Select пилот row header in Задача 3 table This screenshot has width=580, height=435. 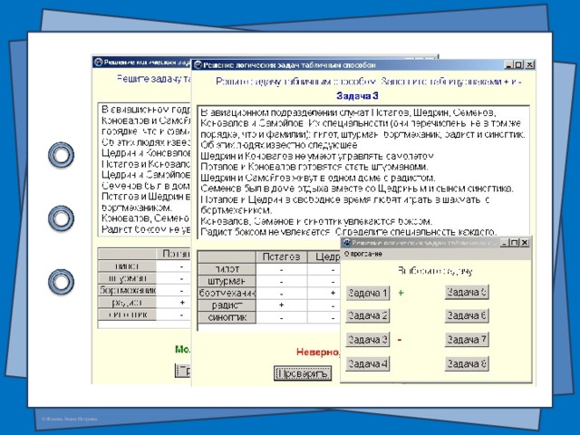tap(227, 269)
